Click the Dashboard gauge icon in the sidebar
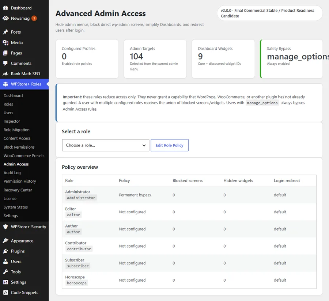The height and width of the screenshot is (301, 329). [x=5, y=8]
